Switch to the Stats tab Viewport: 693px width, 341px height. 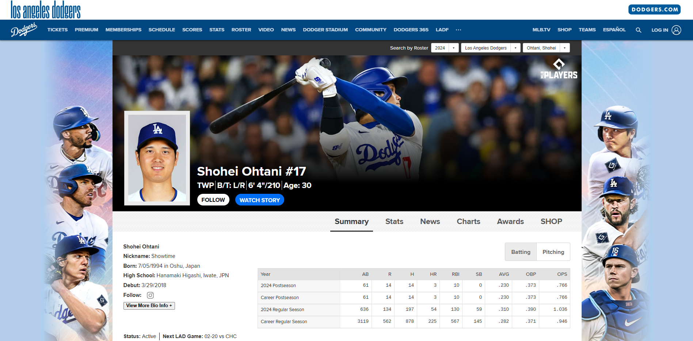coord(394,222)
